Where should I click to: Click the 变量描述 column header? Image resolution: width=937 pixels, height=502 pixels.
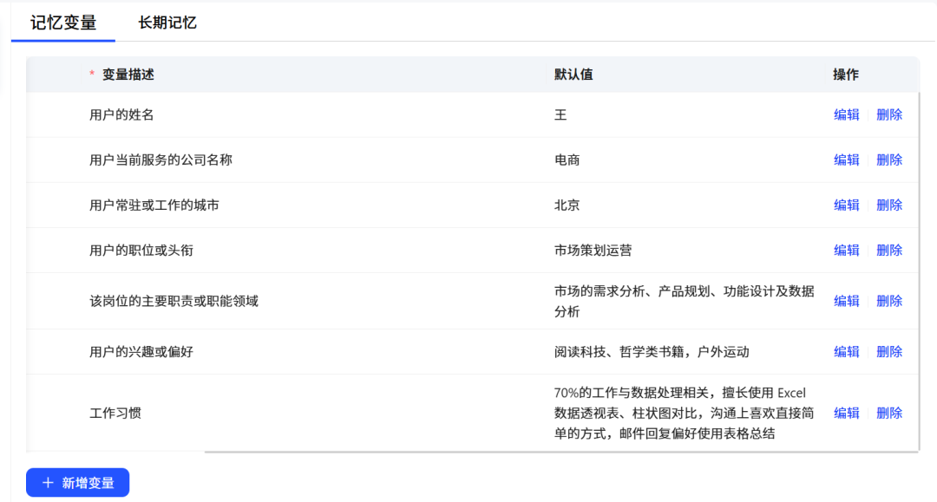[128, 75]
